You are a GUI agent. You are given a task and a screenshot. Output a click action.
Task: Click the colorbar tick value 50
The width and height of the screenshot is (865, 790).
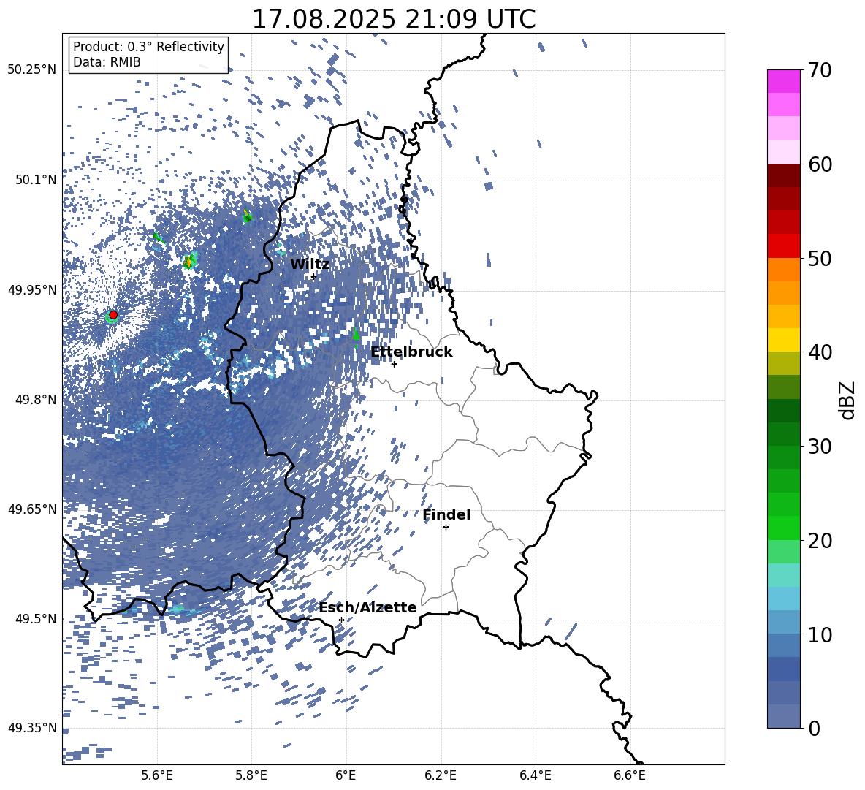(x=820, y=258)
